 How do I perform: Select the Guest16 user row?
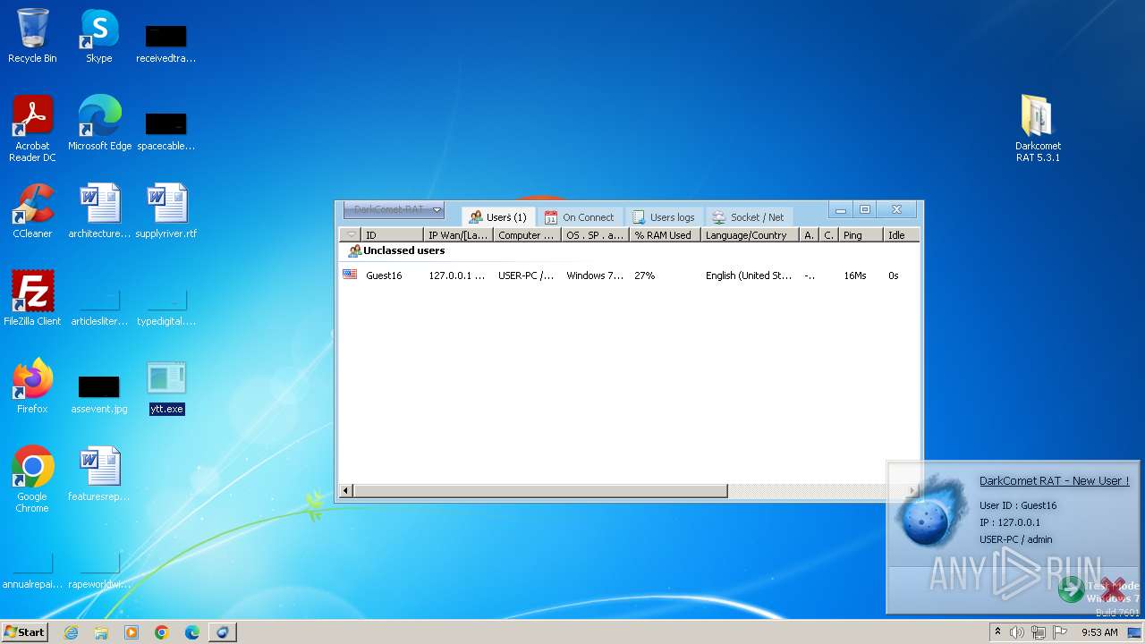pyautogui.click(x=629, y=275)
